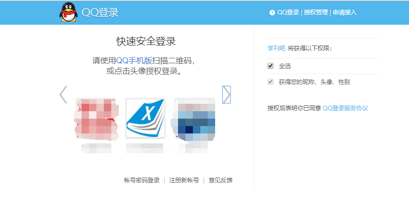Toggle the 获得您的昵称、头像、性别 checkbox

pos(271,82)
